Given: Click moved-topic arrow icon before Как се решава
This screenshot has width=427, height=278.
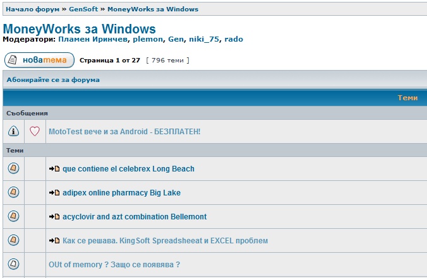Looking at the screenshot, I should click(54, 241).
